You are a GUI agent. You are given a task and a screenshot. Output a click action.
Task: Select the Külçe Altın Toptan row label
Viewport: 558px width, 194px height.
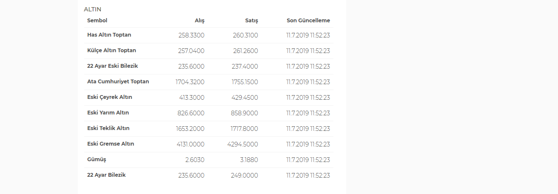tap(111, 50)
